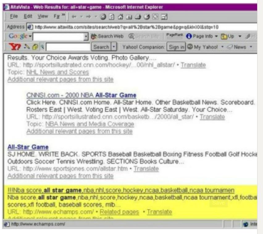
Task: Translate the nhl_allstar result
Action: point(193,65)
